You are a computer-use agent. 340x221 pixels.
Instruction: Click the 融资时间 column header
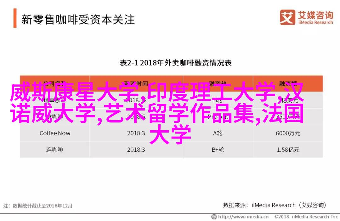tap(136, 83)
